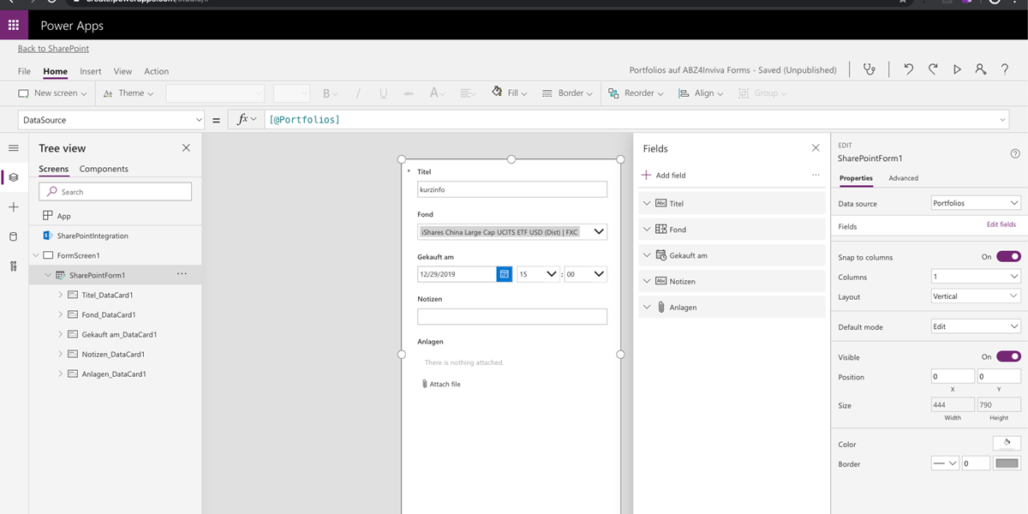Viewport: 1028px width, 514px height.
Task: Open the calendar date picker icon
Action: [x=505, y=274]
